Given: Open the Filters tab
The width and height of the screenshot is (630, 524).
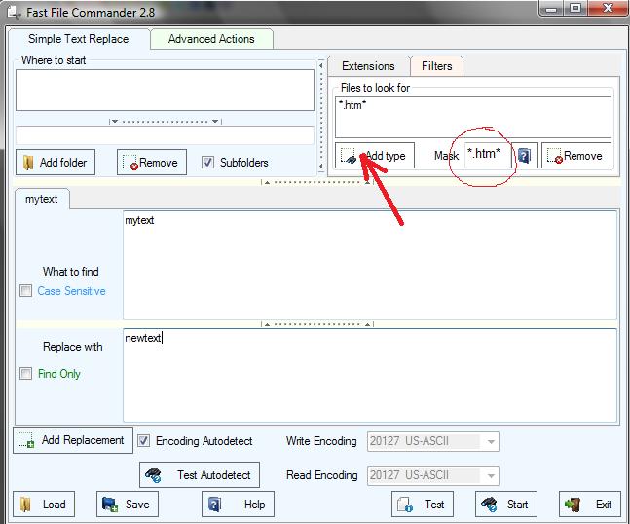Looking at the screenshot, I should tap(437, 66).
